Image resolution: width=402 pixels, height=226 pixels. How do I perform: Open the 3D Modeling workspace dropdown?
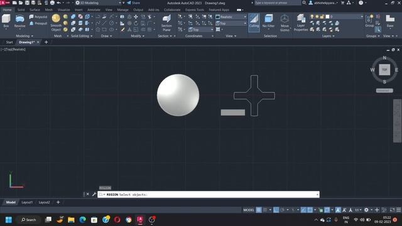pos(98,3)
